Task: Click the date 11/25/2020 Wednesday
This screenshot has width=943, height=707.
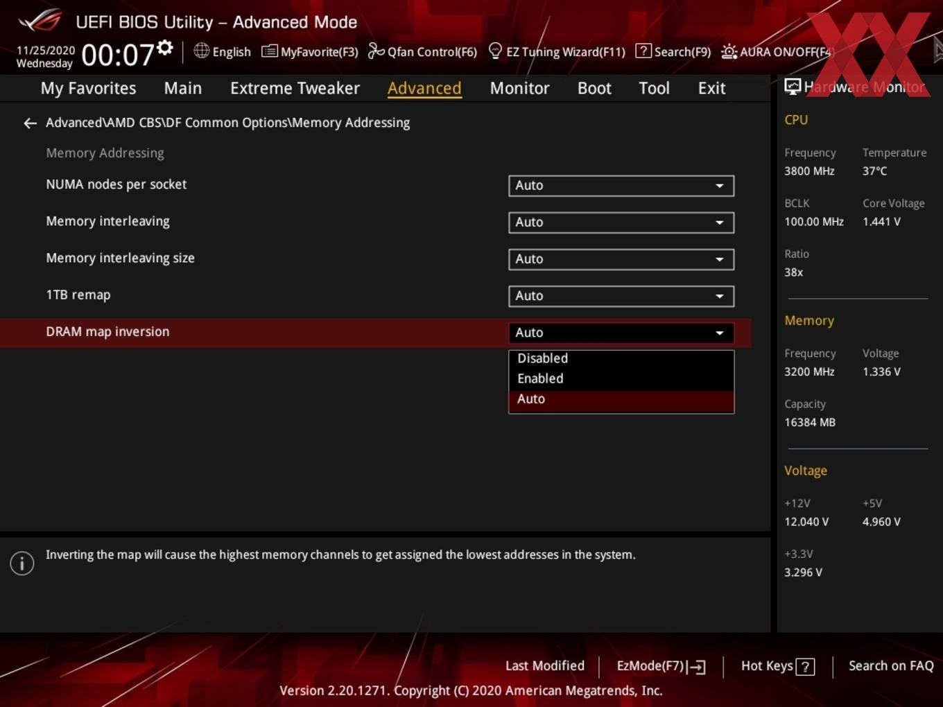Action: (45, 57)
